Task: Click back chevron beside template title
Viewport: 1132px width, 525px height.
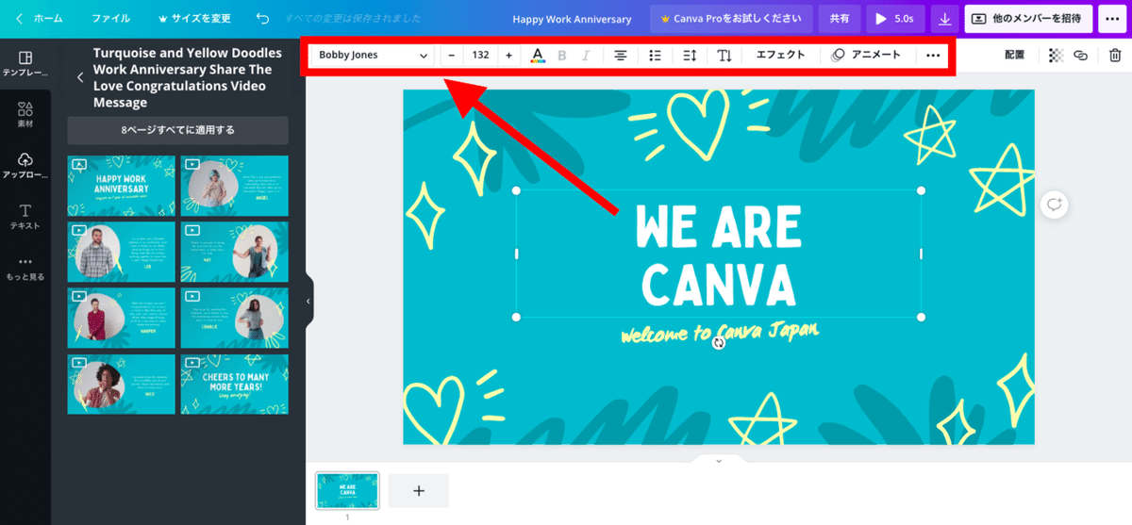Action: coord(80,78)
